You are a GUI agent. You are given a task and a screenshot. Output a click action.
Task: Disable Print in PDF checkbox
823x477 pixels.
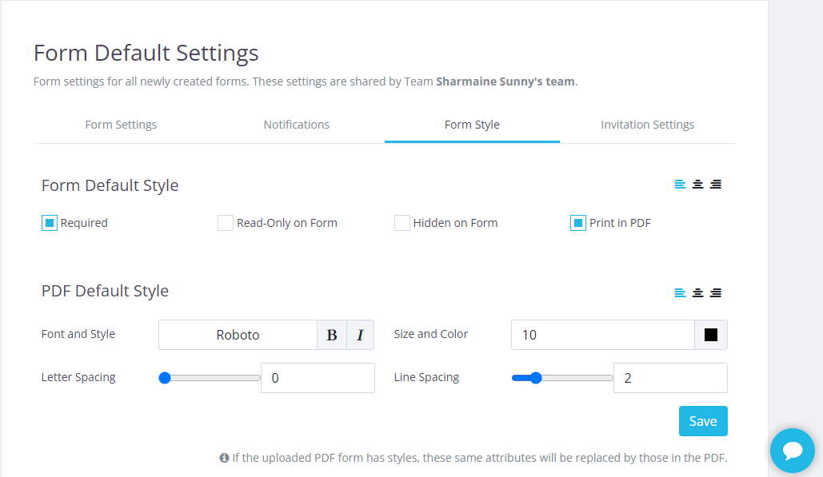click(578, 223)
